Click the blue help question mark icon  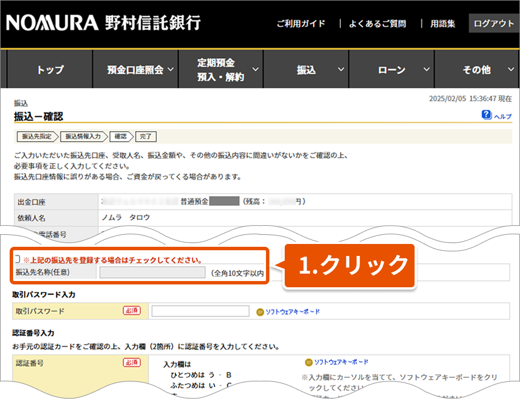(x=486, y=115)
